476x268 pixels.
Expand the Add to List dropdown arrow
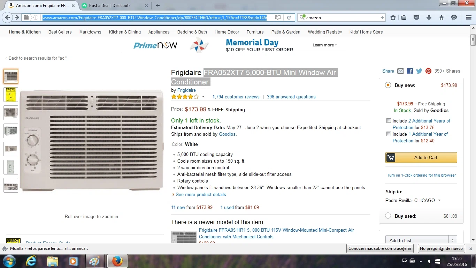[x=453, y=240]
